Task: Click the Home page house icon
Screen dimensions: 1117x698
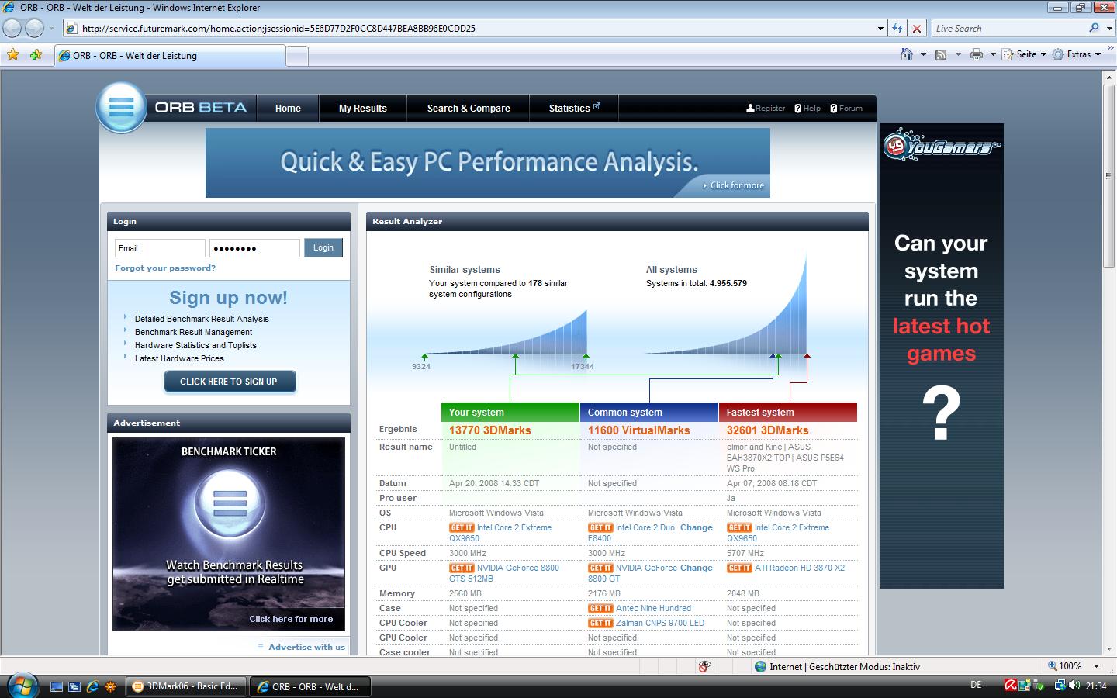Action: pyautogui.click(x=907, y=54)
